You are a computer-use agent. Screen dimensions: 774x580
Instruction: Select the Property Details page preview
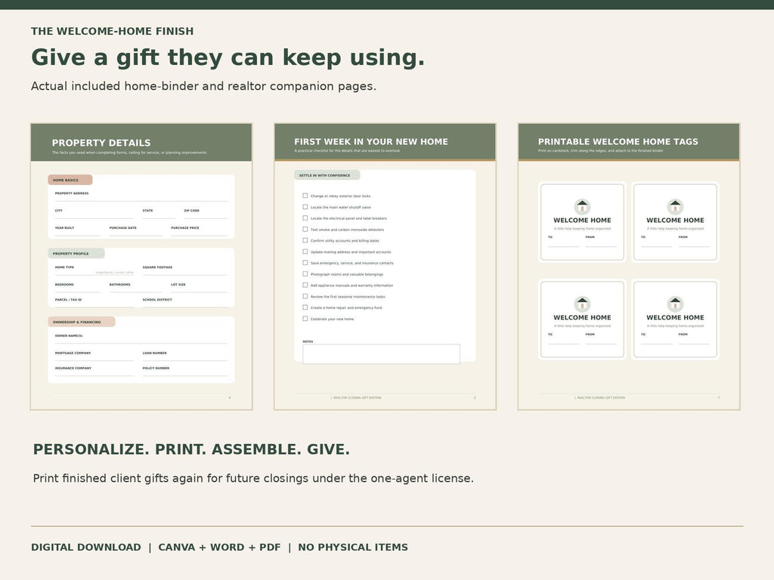141,267
